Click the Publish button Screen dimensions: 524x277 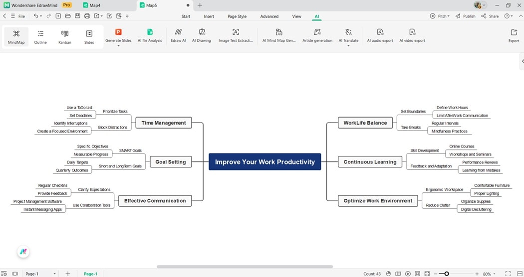tap(465, 16)
